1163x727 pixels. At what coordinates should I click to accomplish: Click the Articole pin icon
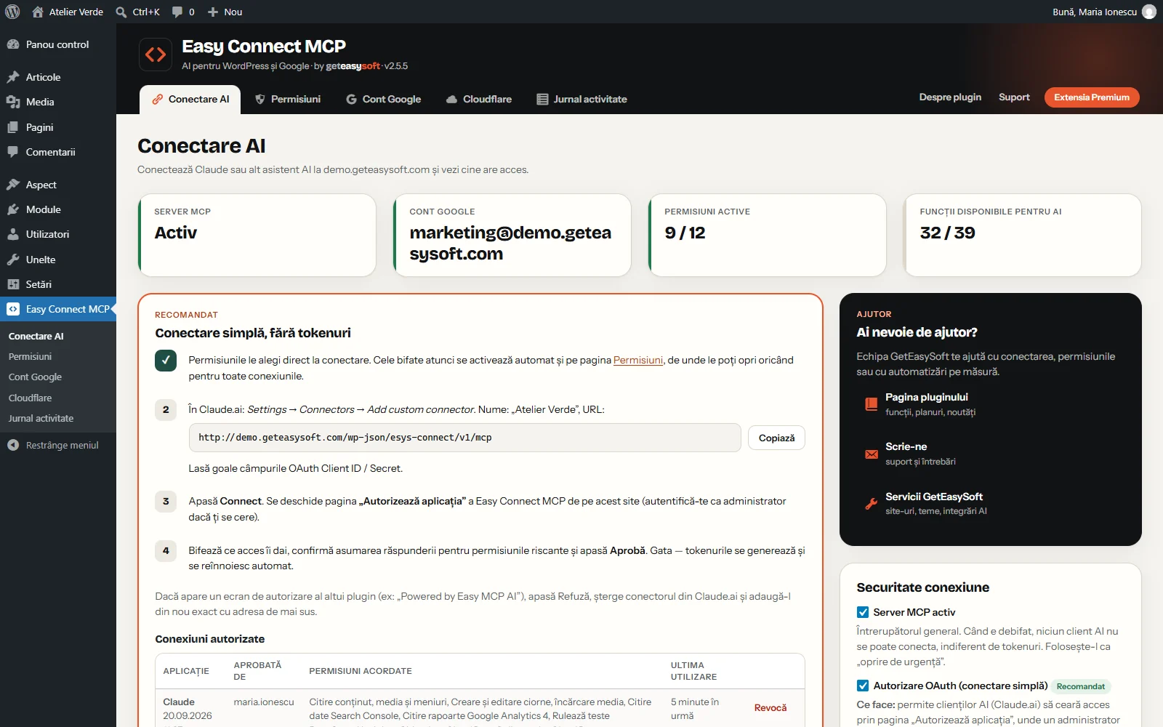pos(13,77)
